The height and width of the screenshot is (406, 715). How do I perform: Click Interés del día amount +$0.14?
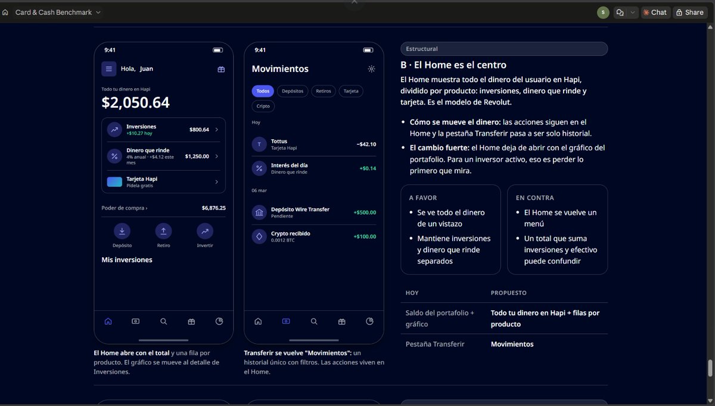(x=368, y=168)
